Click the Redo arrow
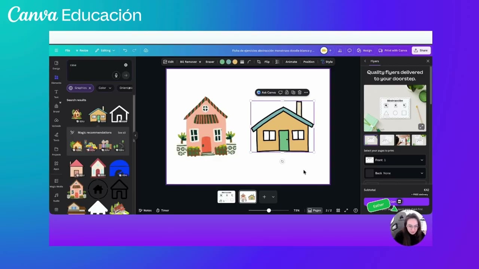The width and height of the screenshot is (479, 269). (134, 50)
